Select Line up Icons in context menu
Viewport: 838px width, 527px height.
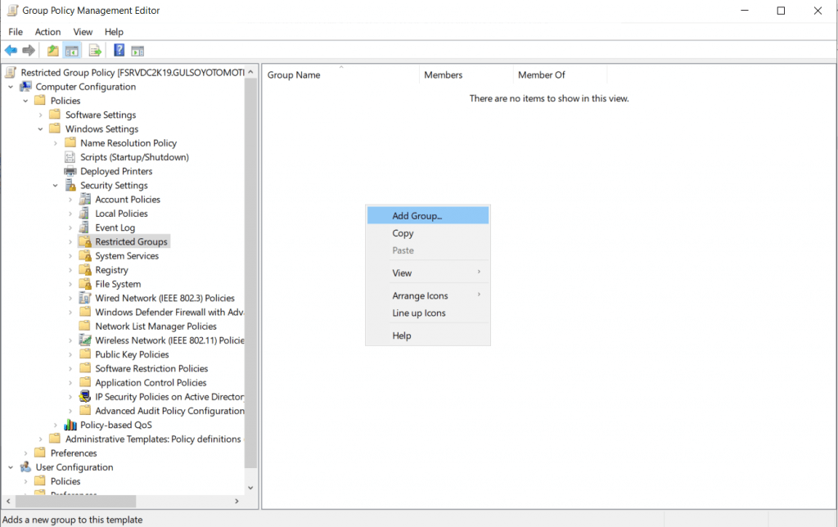pos(418,313)
